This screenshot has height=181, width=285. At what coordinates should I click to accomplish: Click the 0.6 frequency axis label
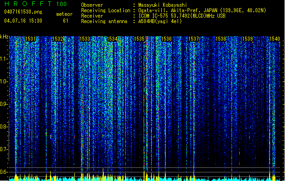[x=4, y=172]
